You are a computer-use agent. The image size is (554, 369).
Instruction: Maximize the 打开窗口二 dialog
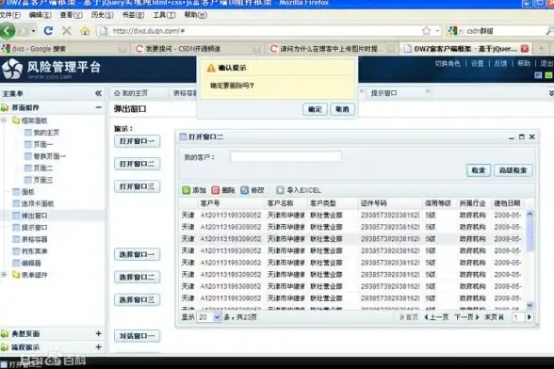(x=522, y=136)
